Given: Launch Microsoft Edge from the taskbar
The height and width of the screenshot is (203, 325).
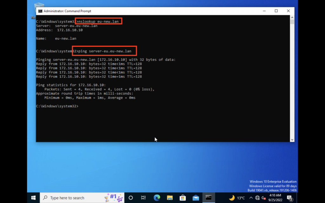Looking at the screenshot, I should pos(157,198).
